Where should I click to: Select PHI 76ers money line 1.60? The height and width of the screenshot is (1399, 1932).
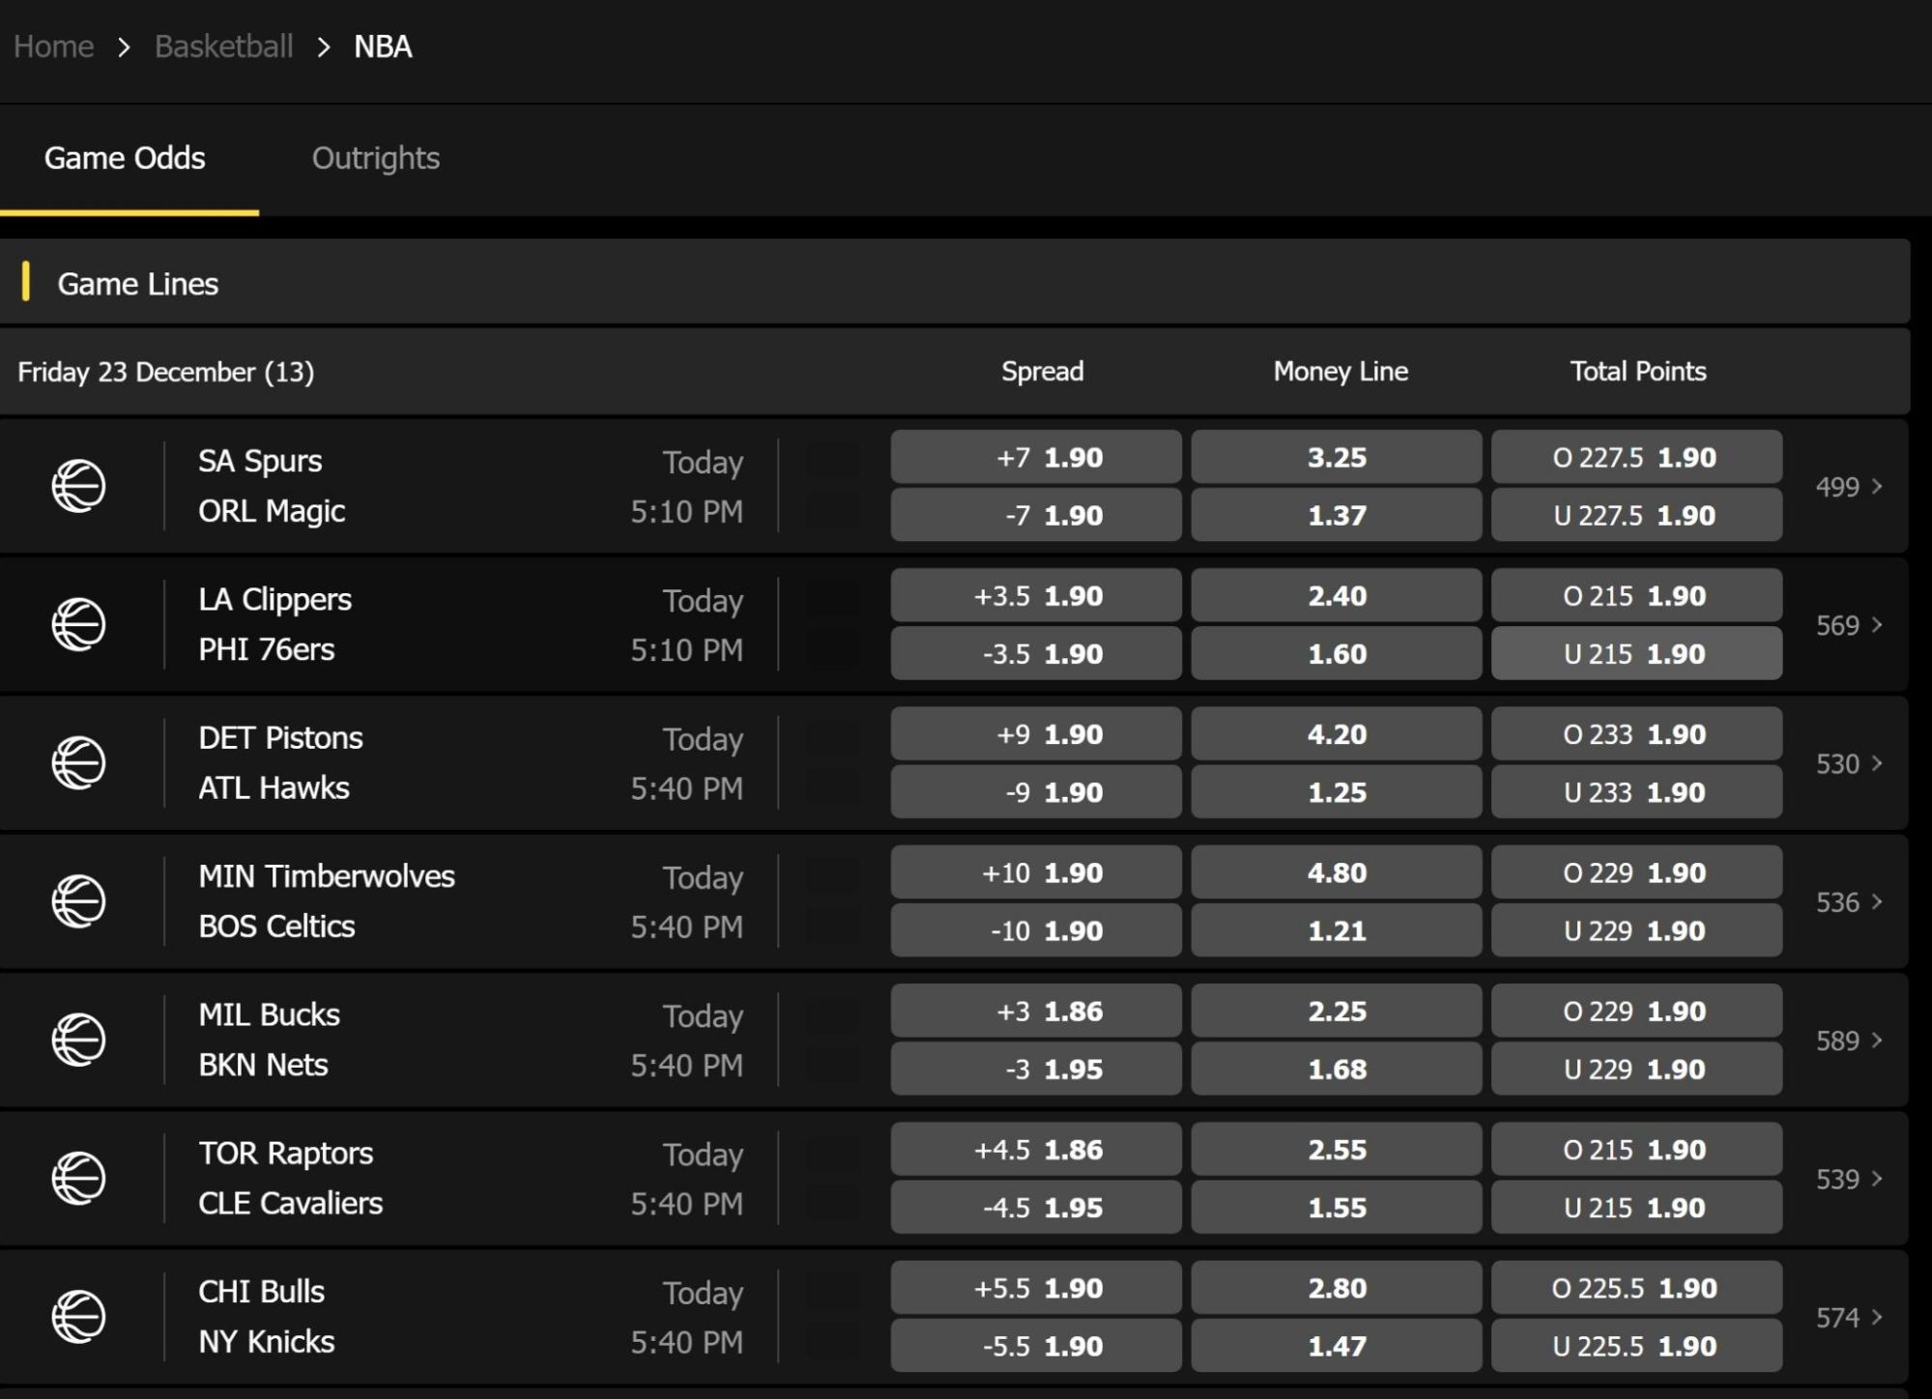pos(1337,653)
